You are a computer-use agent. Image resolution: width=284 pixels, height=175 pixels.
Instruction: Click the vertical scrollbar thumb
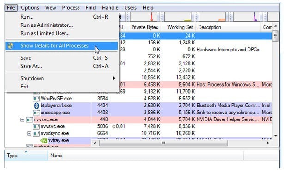click(276, 36)
